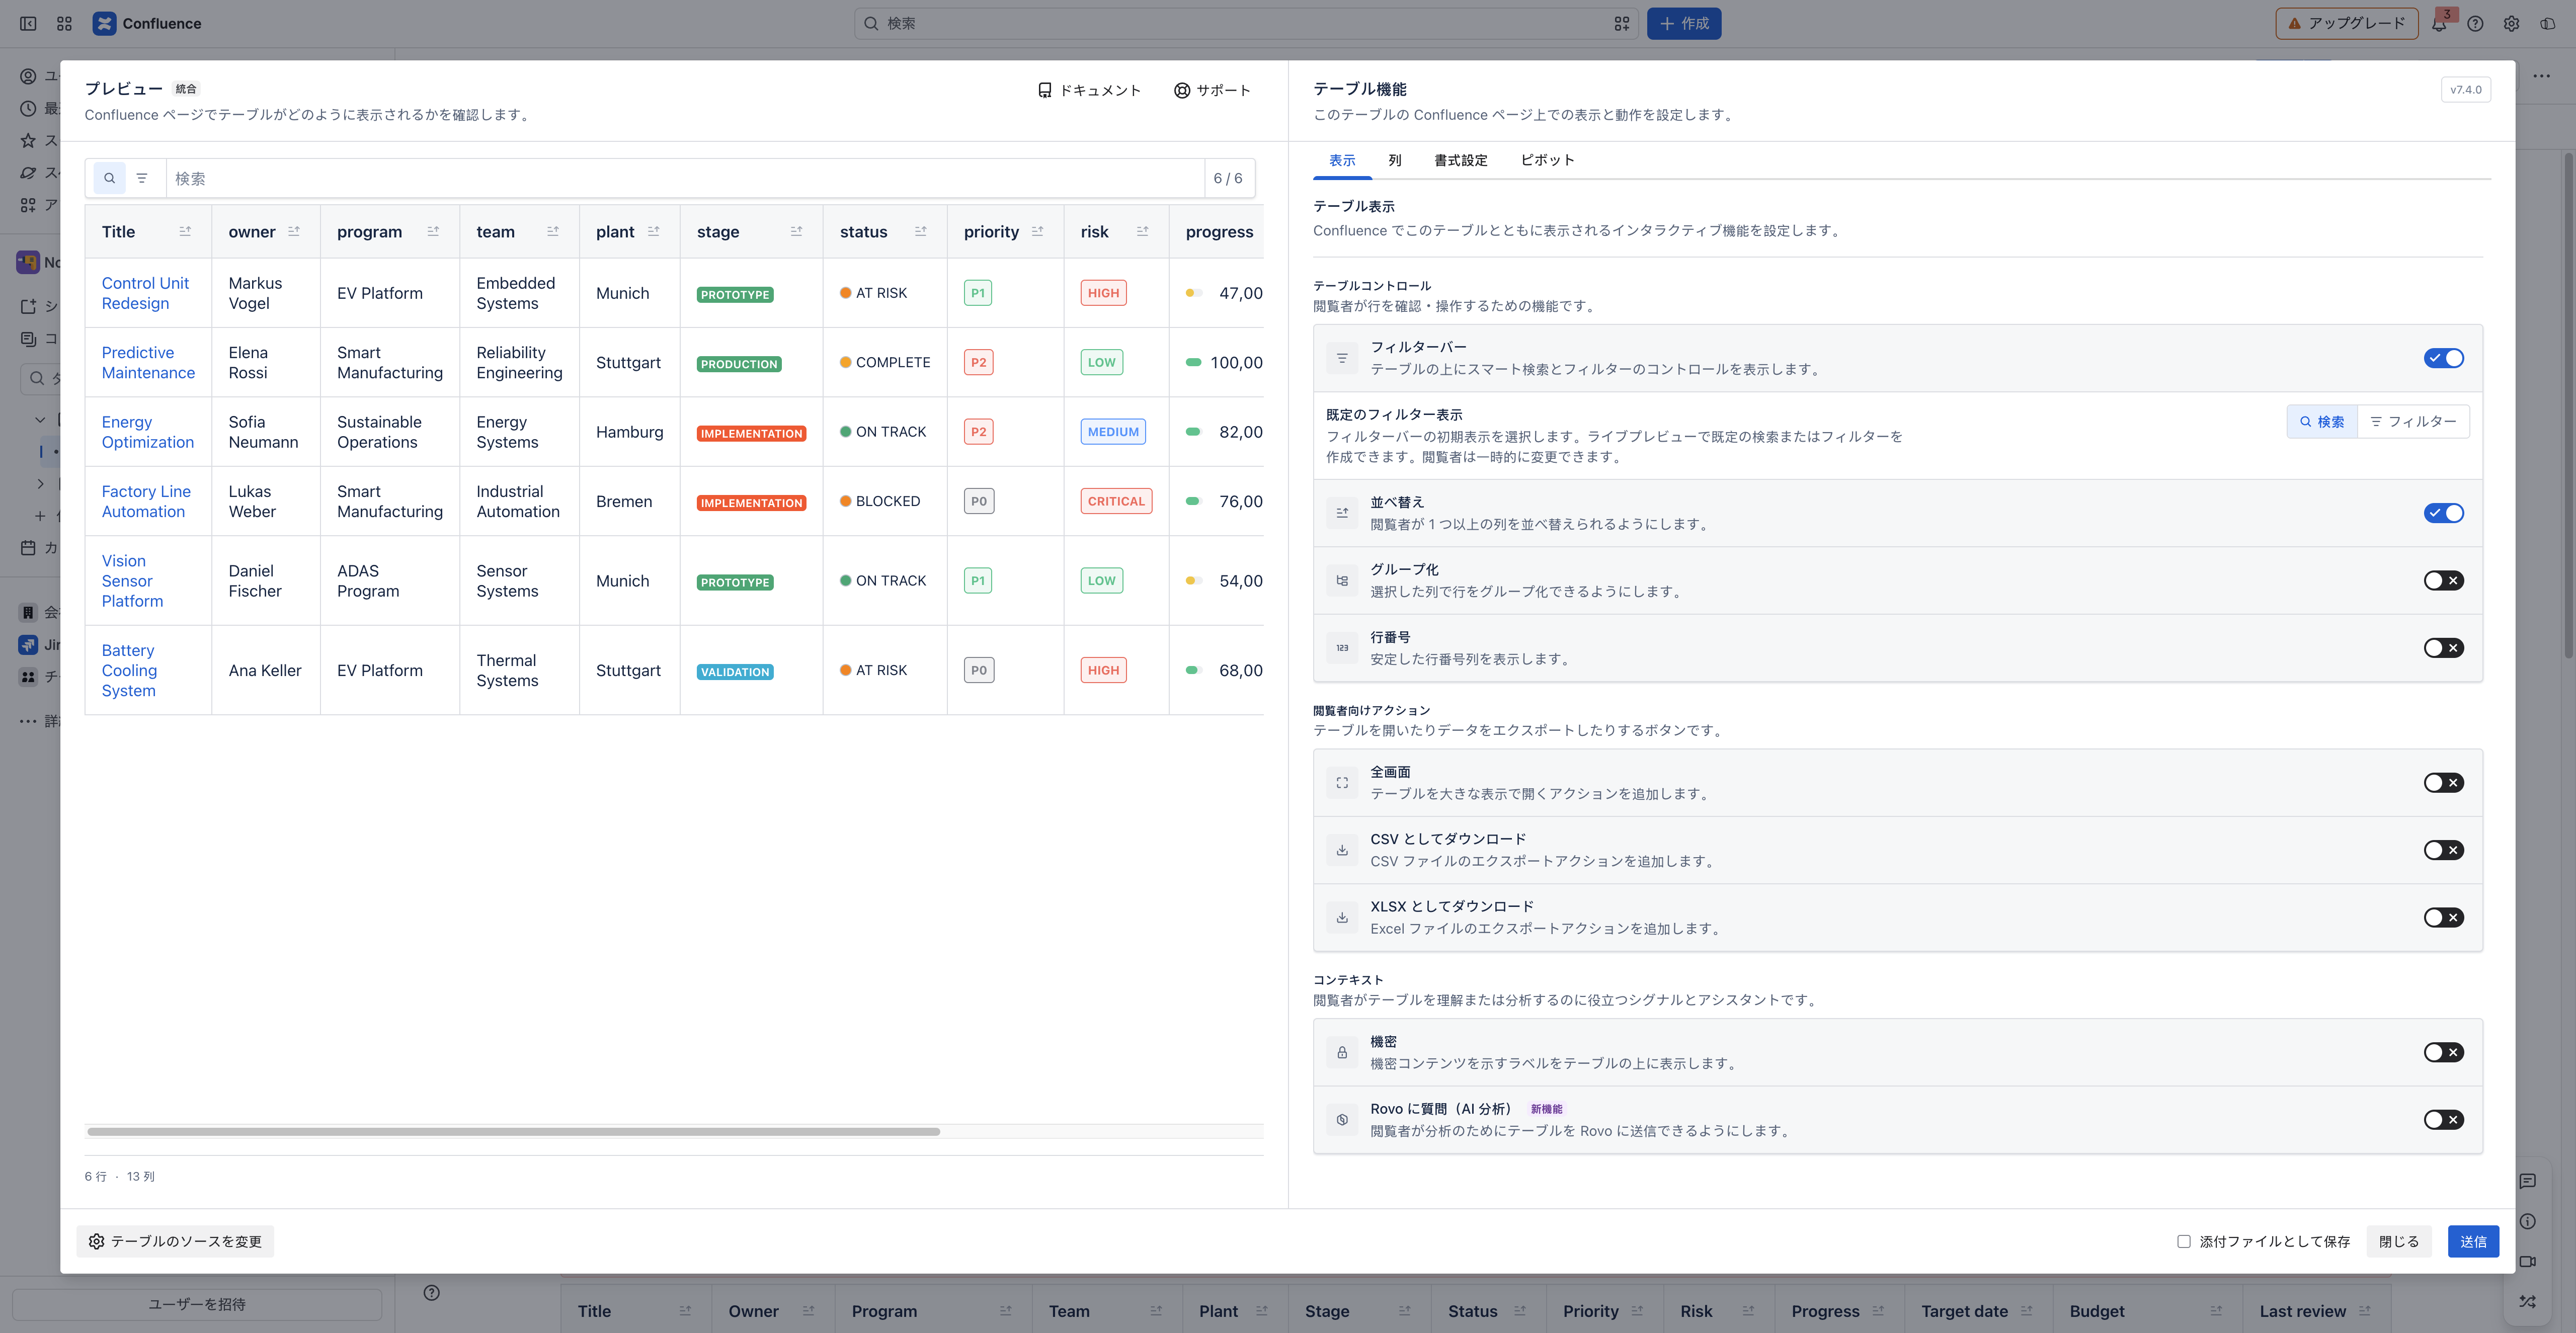This screenshot has height=1333, width=2576.
Task: Open the settings gear in top bar
Action: point(2511,24)
